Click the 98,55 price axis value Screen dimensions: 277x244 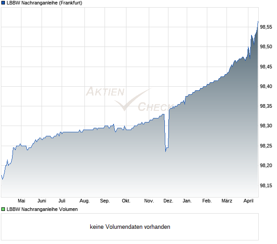[x=266, y=27]
